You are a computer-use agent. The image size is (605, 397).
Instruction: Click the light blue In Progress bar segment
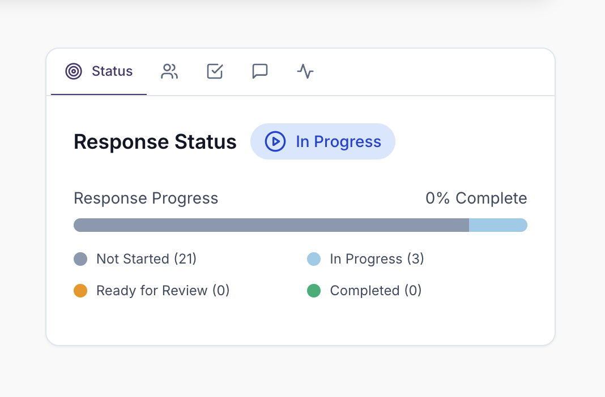point(497,225)
